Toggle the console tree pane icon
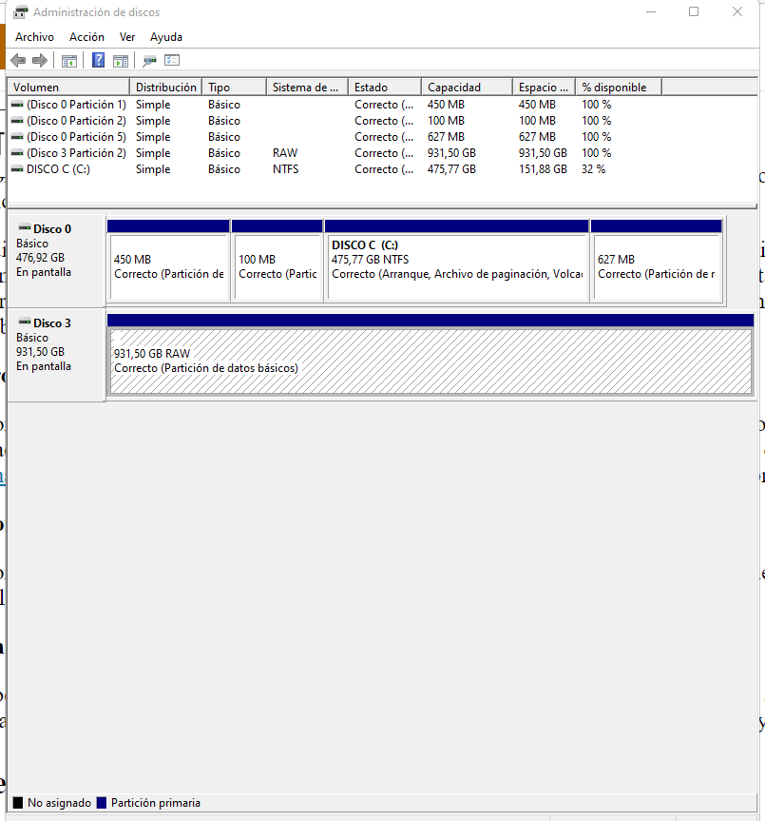This screenshot has height=821, width=765. pos(69,61)
